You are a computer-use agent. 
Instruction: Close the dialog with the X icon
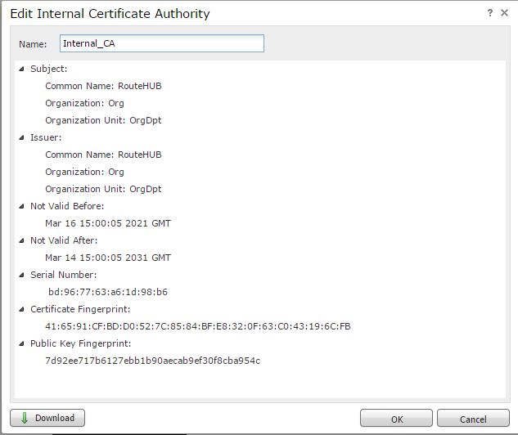(x=504, y=13)
